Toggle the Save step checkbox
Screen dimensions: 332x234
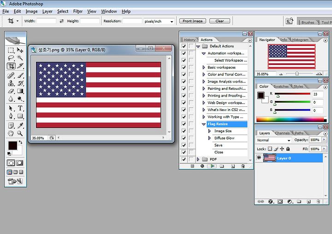[184, 145]
